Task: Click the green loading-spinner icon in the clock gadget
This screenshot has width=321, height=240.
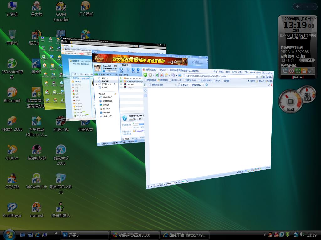Action: pyautogui.click(x=298, y=71)
